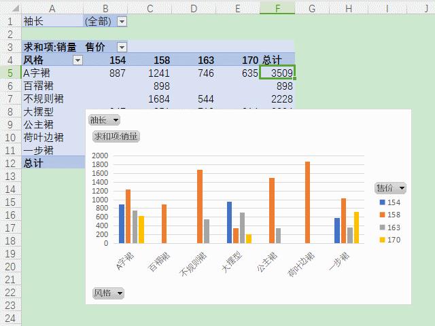Open the 风格 row filter dropdown in the pivot table
Image resolution: width=435 pixels, height=326 pixels.
(77, 60)
